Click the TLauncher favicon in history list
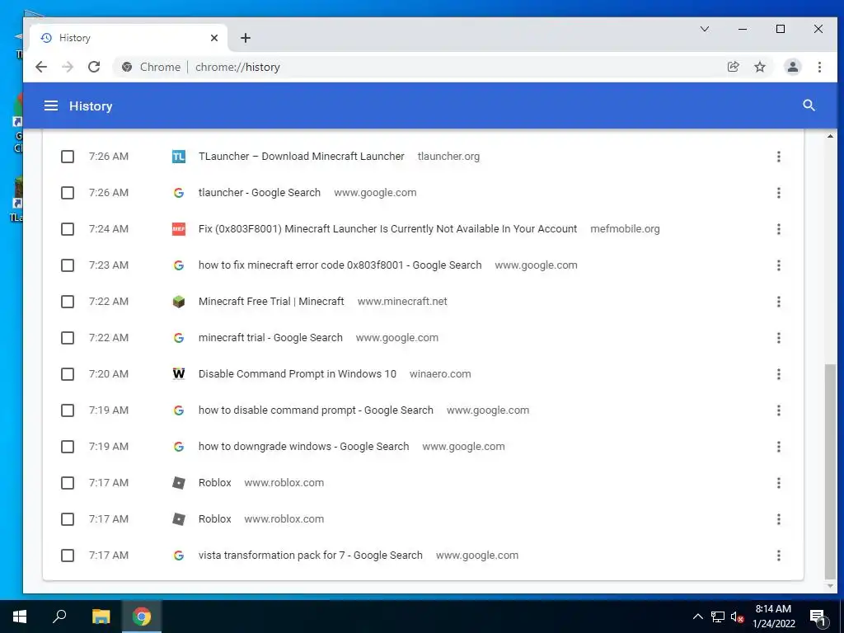844x633 pixels. coord(179,157)
